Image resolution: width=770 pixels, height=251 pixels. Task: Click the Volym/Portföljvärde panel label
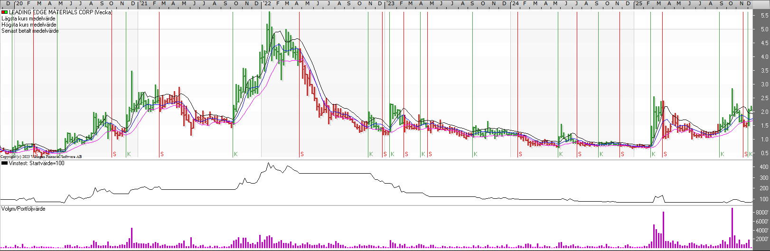pos(23,209)
